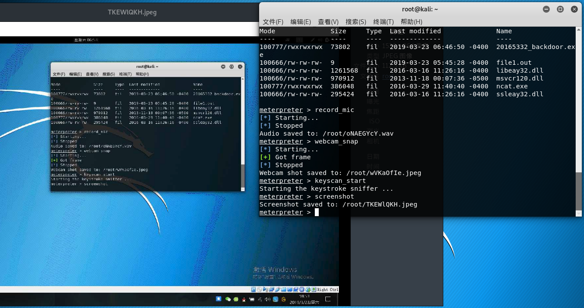Click the 'Last modified' column header in front terminal
This screenshot has width=584, height=308.
(416, 31)
